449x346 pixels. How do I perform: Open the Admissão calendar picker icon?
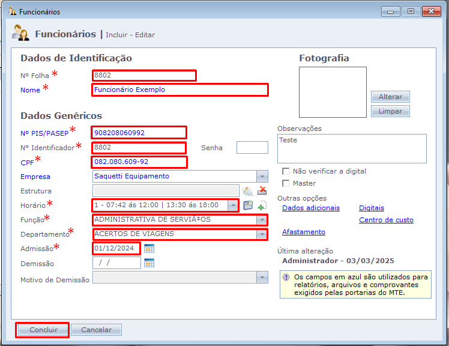[149, 249]
